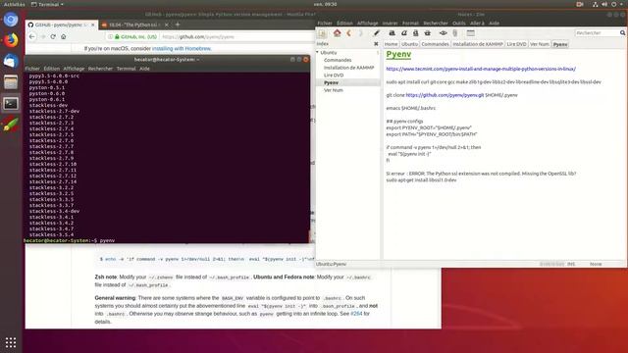The image size is (628, 353).
Task: Click the Firefox home button
Action: (x=63, y=36)
